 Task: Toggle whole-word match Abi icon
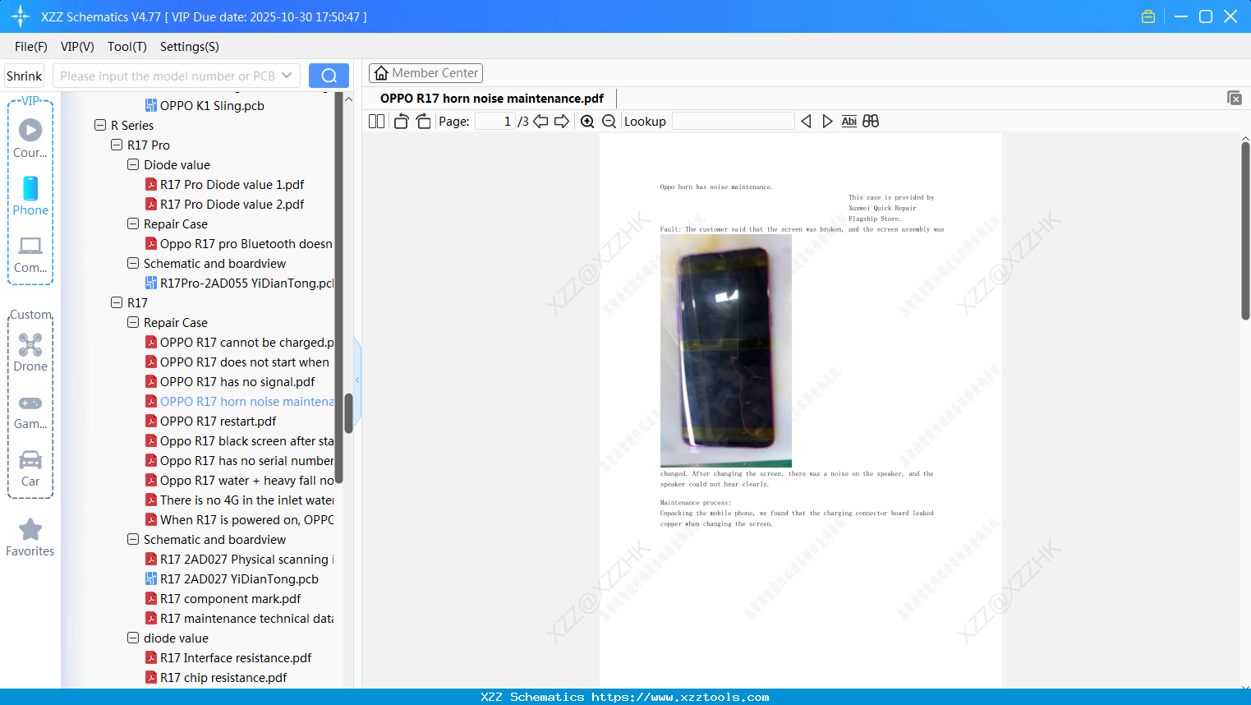[849, 122]
